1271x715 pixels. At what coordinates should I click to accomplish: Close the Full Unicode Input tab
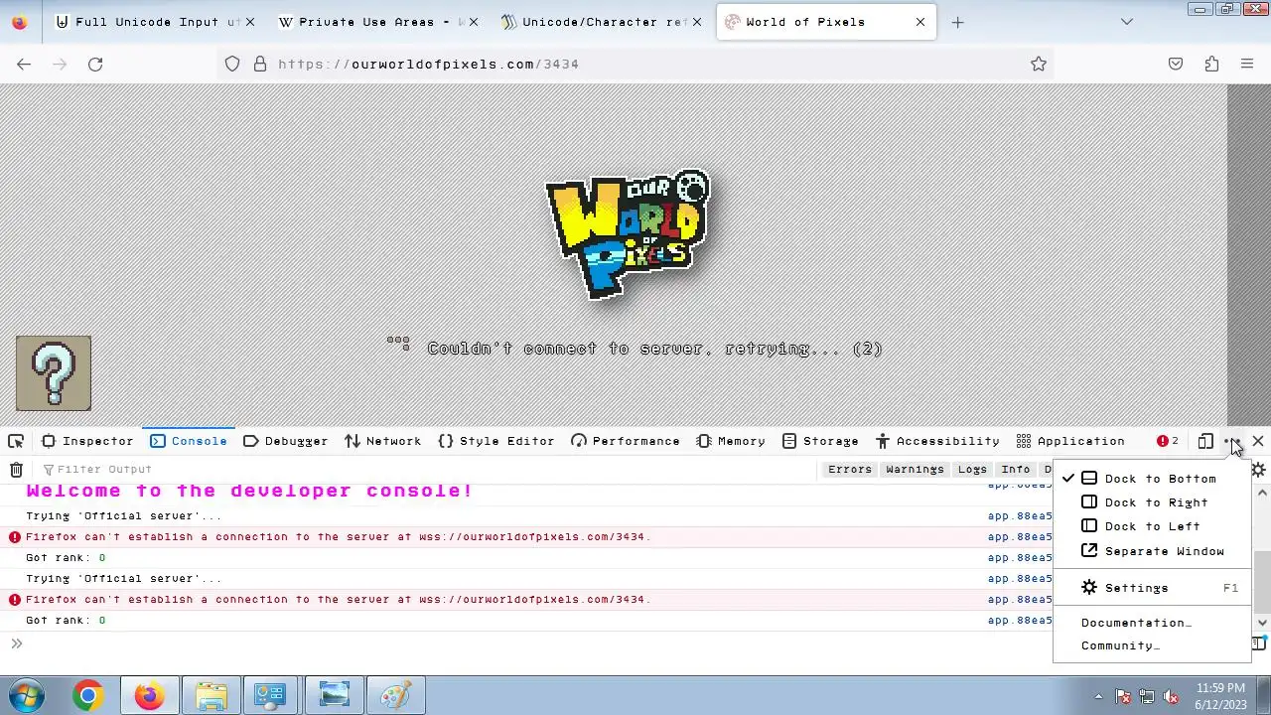(x=250, y=22)
